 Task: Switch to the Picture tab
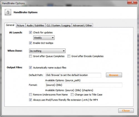(x=21, y=26)
